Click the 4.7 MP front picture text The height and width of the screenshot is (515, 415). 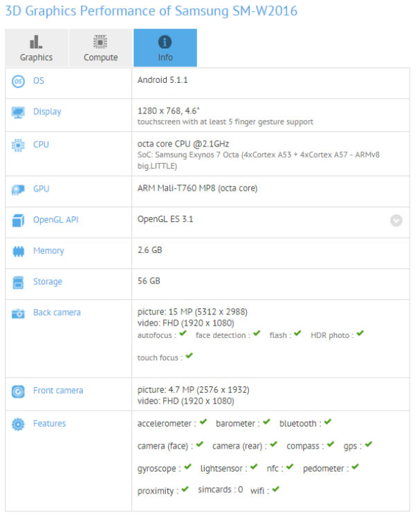(x=194, y=390)
